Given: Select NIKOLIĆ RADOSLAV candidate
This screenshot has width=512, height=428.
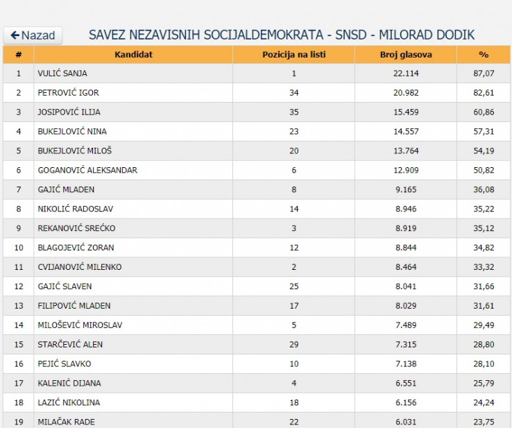Looking at the screenshot, I should coord(75,209).
